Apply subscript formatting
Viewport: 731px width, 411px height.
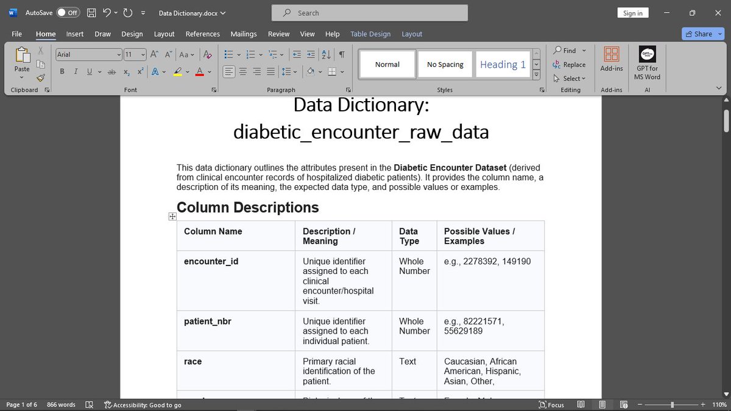pyautogui.click(x=127, y=72)
